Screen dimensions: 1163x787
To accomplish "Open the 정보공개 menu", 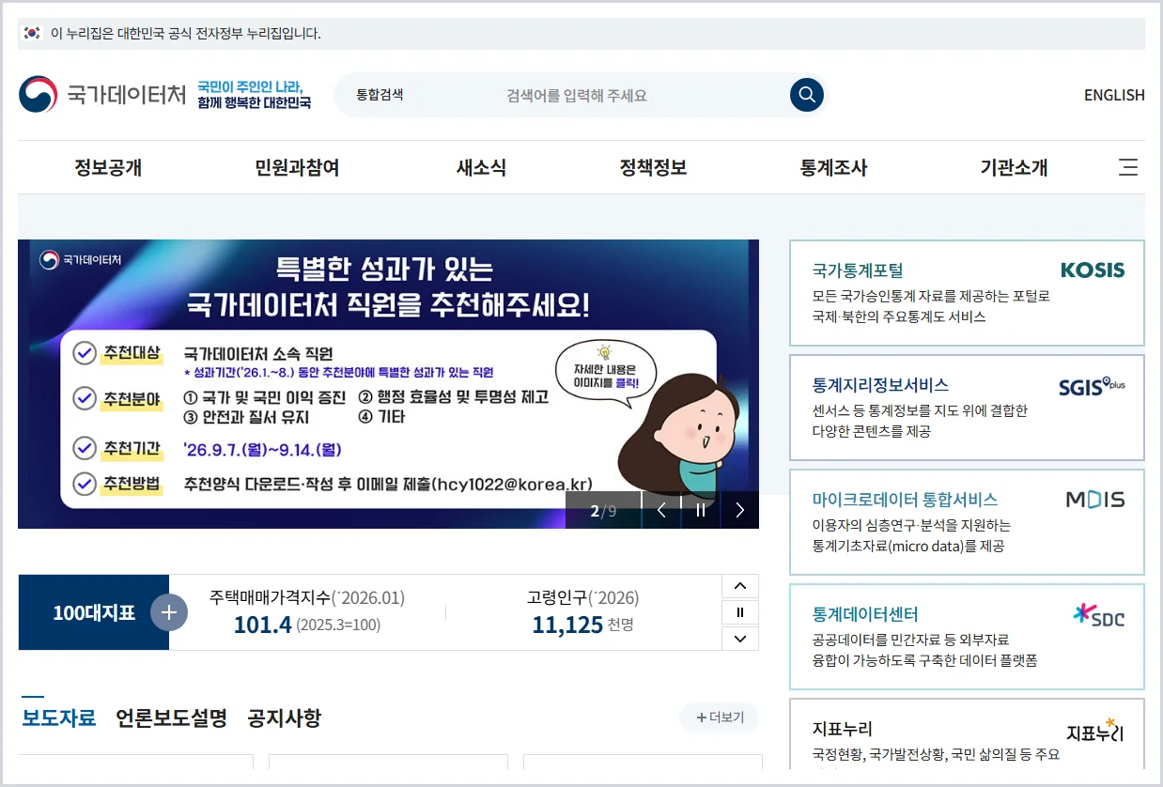I will [108, 168].
